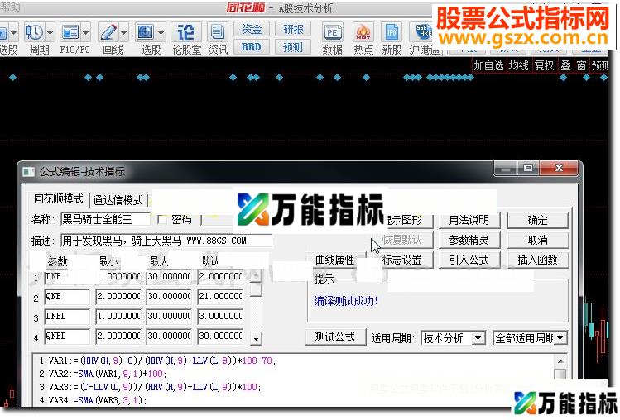Open the 沪港通 SSE HKE icon
Image resolution: width=620 pixels, height=420 pixels.
tap(423, 32)
